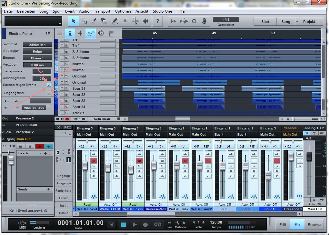Open the Datei menu

pyautogui.click(x=8, y=11)
